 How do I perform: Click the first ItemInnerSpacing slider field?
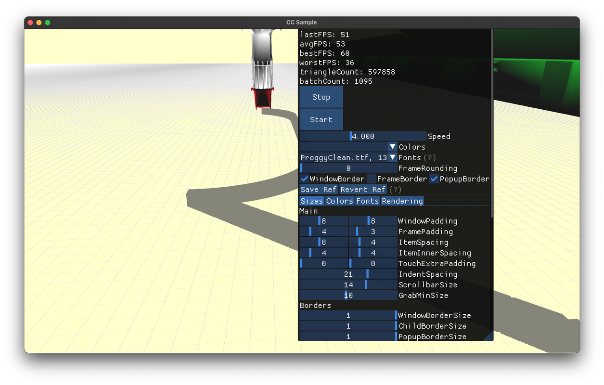click(x=323, y=253)
